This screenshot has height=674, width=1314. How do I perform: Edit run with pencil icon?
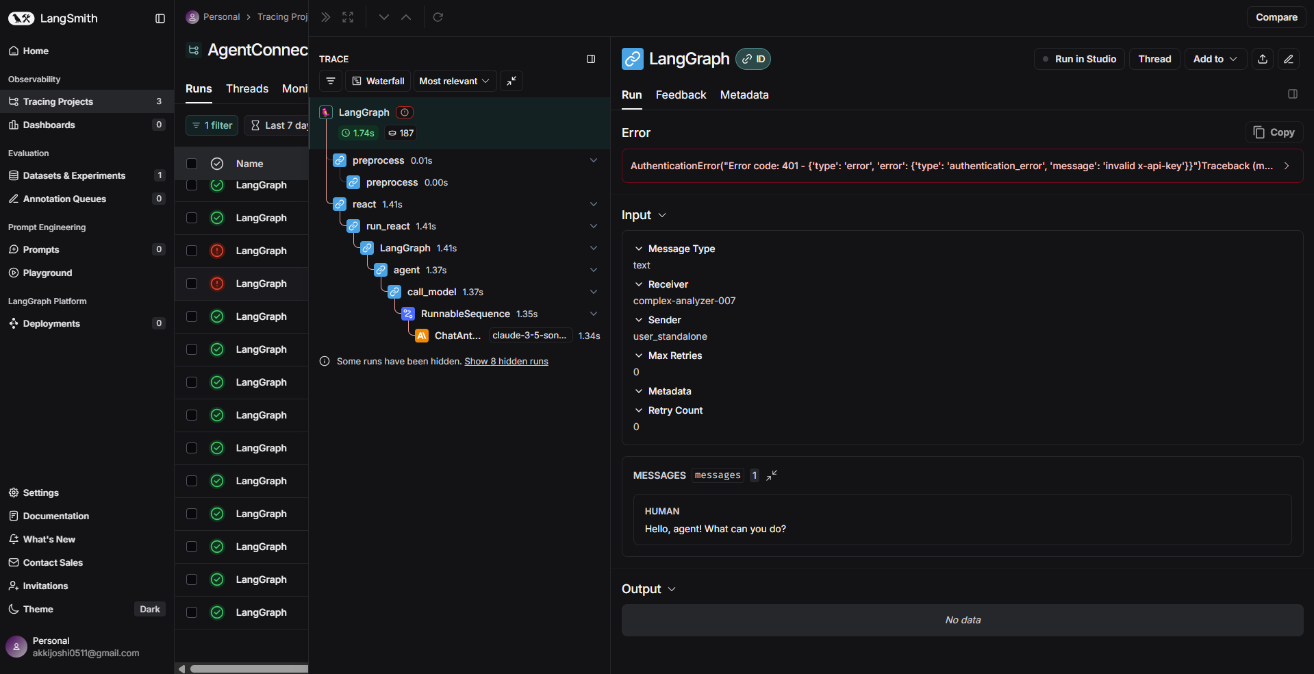click(x=1289, y=59)
